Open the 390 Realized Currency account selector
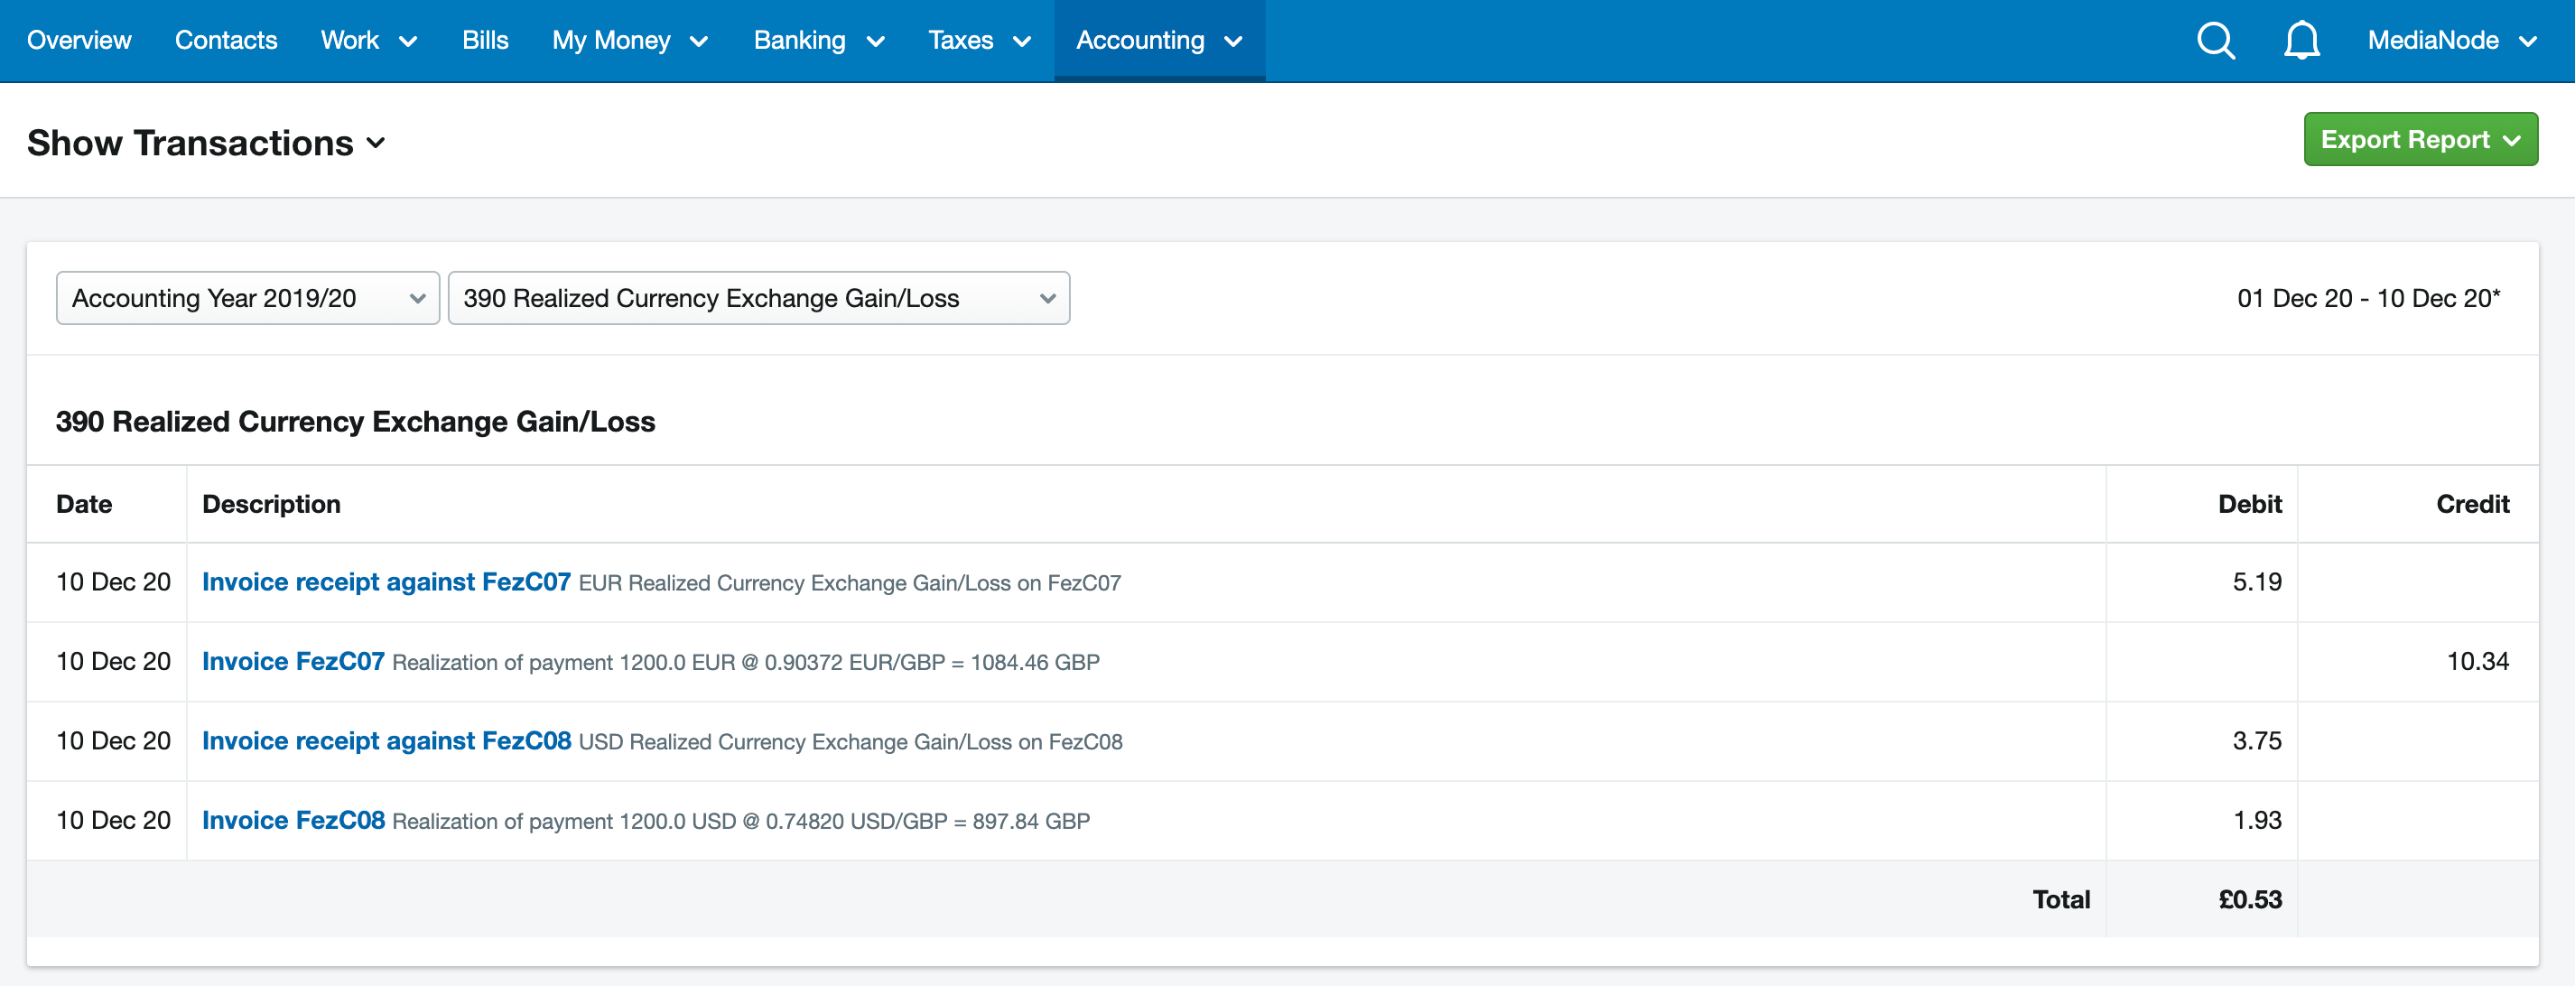Screen dimensions: 2575x986 click(758, 298)
